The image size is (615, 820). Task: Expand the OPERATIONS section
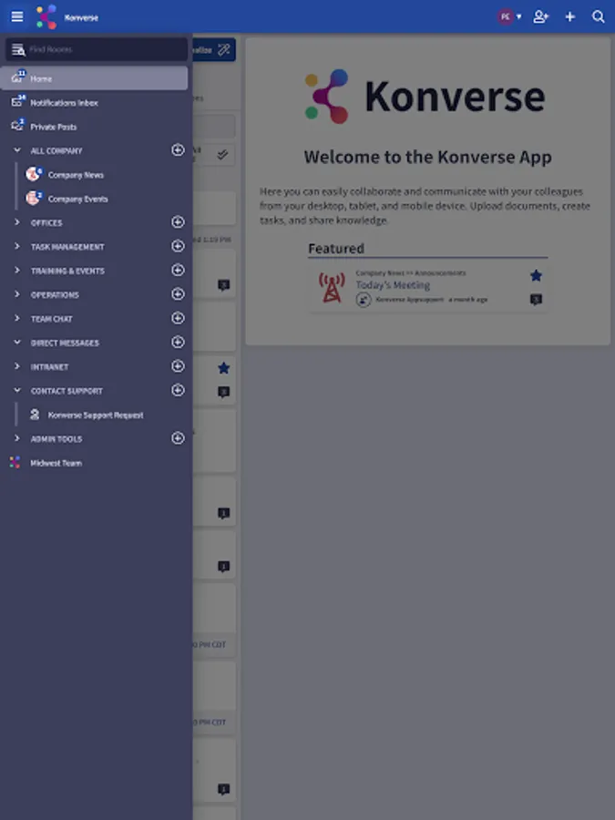17,294
